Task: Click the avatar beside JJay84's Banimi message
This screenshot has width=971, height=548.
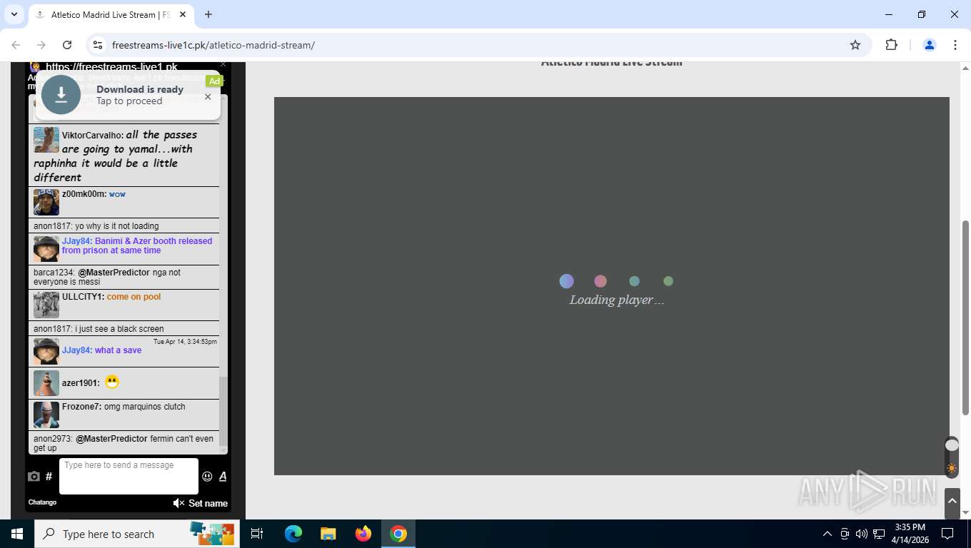Action: pos(46,249)
